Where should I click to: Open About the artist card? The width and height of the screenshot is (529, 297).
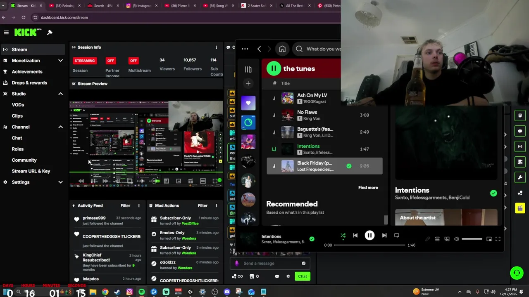point(446,217)
